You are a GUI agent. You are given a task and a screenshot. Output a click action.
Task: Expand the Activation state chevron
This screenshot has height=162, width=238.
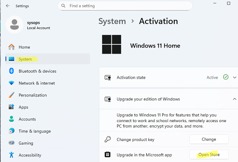click(x=234, y=77)
